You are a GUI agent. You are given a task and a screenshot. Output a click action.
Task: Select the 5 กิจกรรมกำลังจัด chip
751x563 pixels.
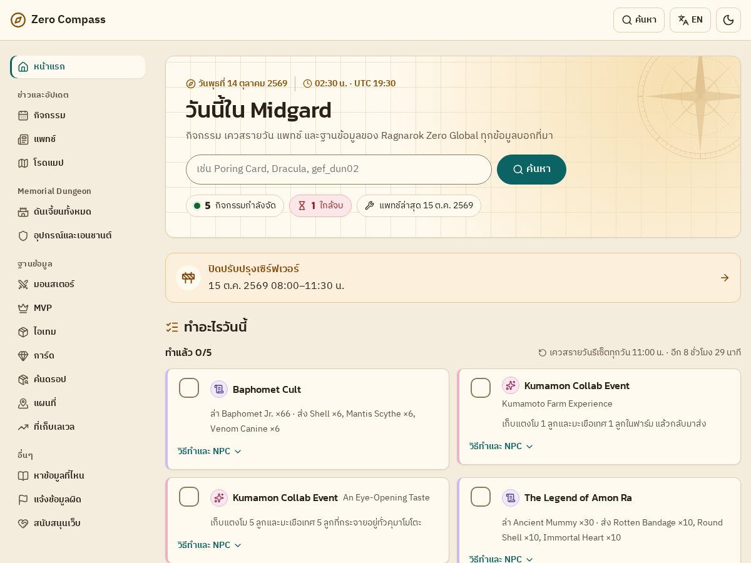coord(235,206)
